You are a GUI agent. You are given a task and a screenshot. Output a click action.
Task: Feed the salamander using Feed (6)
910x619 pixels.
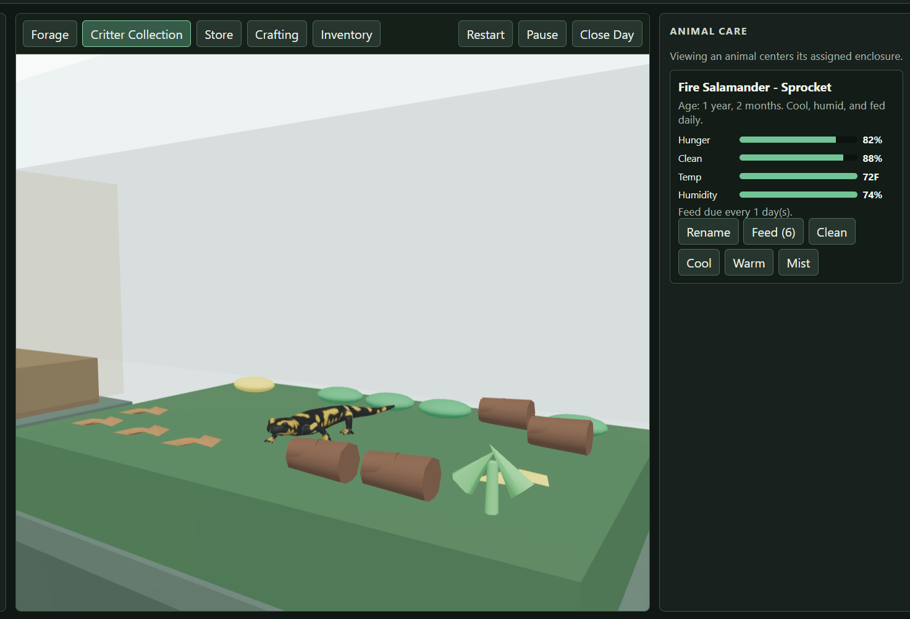click(773, 232)
